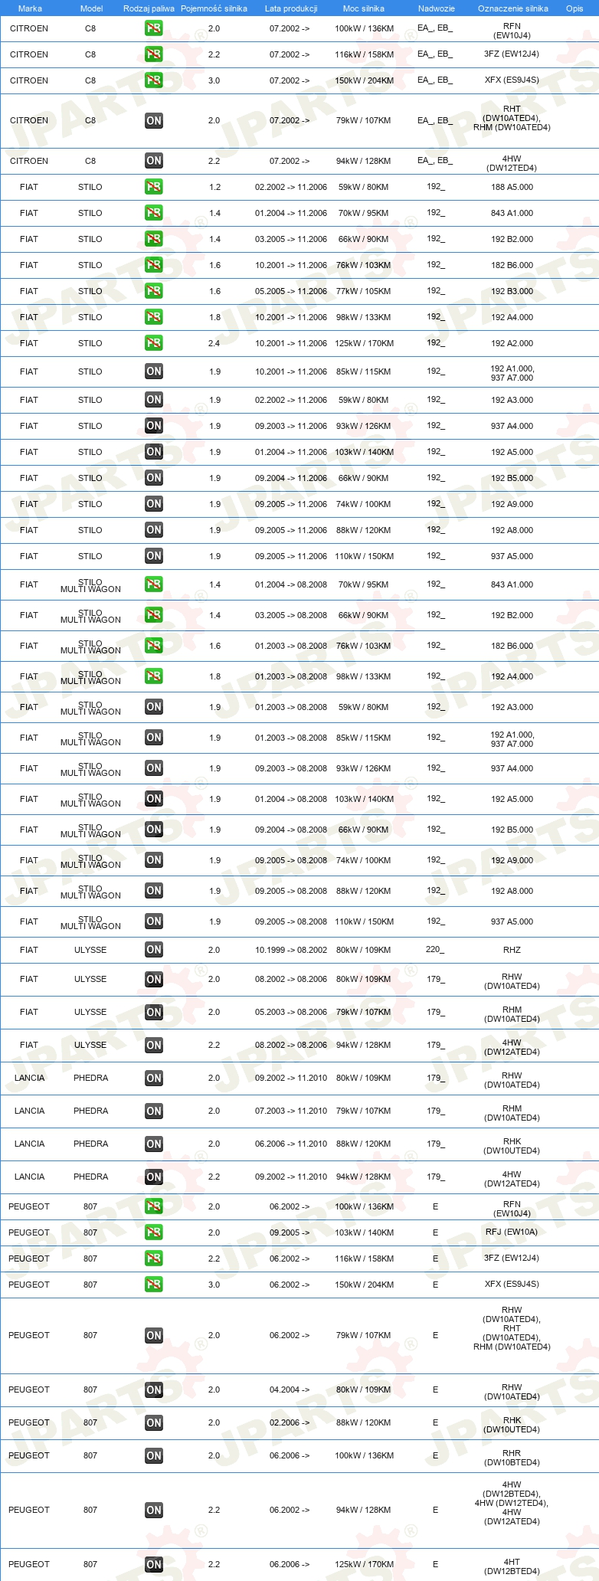Select CITROEN brand cell in the 3.0 XFX row

(29, 80)
